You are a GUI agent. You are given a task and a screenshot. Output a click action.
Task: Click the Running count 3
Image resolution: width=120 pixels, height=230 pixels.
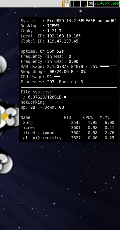(x=82, y=82)
